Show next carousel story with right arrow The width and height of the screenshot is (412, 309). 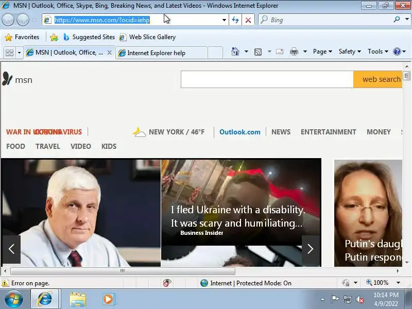point(311,249)
